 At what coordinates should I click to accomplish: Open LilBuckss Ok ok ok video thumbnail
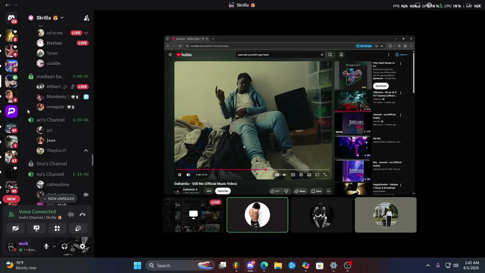[x=353, y=100]
